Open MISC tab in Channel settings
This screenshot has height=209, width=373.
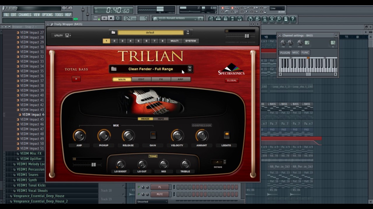coord(295,53)
